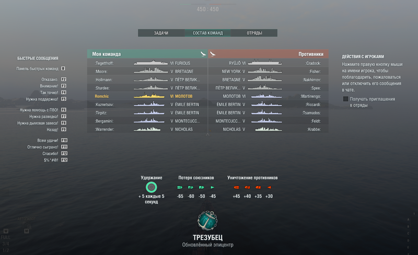This screenshot has width=418, height=255.
Task: Click the enemy Ryujo carrier silhouette
Action: (x=265, y=63)
